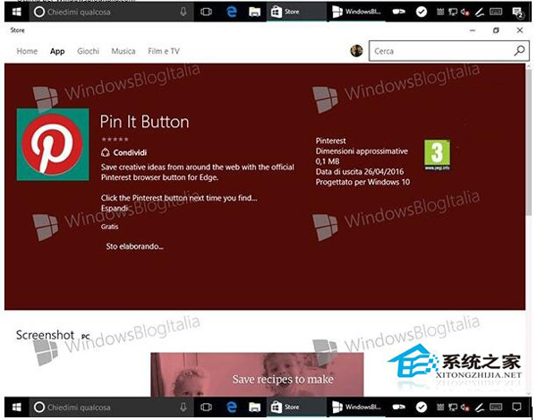Select the 'Progettato per Windows 10' text
This screenshot has width=537, height=420.
(x=362, y=182)
